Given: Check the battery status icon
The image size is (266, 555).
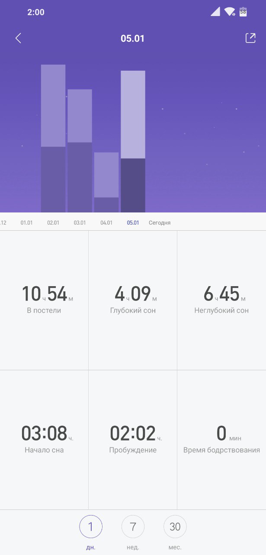Looking at the screenshot, I should pyautogui.click(x=243, y=12).
